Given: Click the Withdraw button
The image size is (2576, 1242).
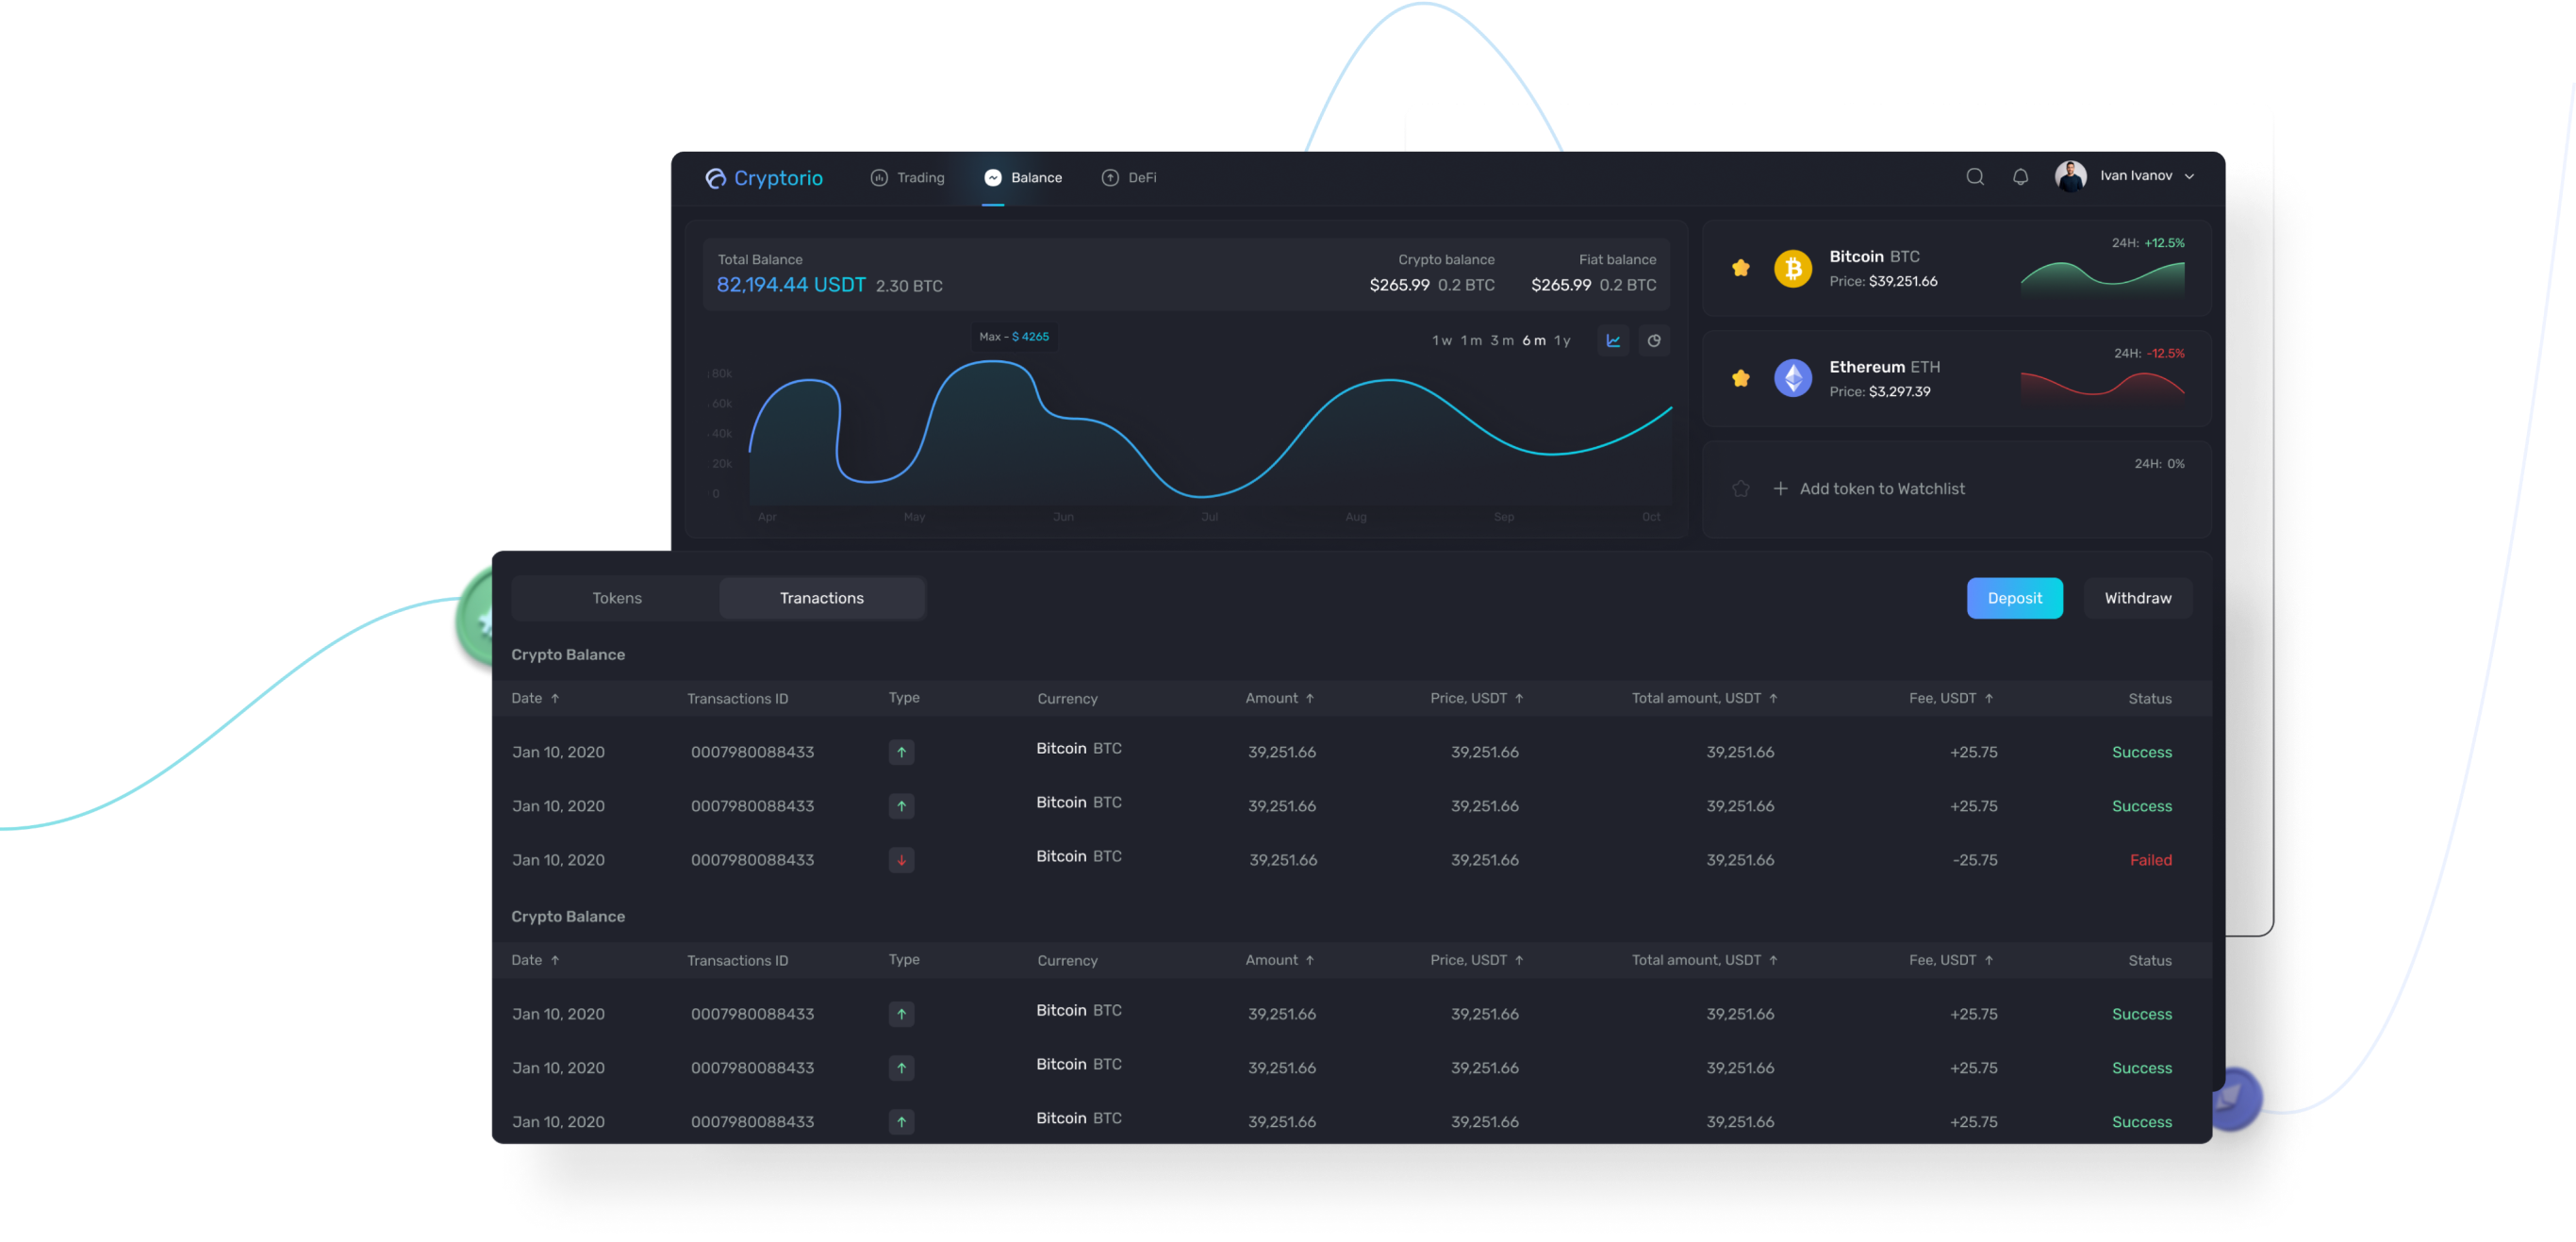Looking at the screenshot, I should (x=2137, y=598).
